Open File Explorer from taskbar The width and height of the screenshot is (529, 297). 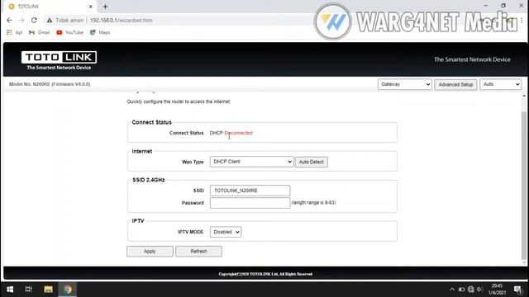48,290
